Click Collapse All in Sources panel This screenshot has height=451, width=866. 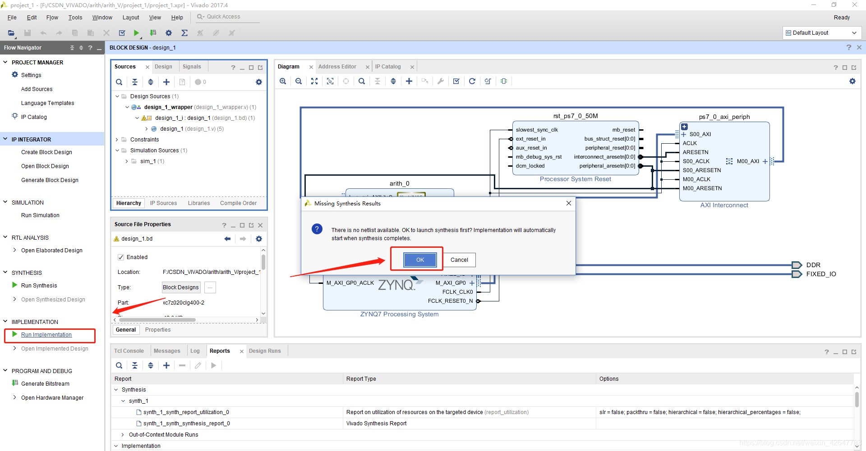pos(135,82)
